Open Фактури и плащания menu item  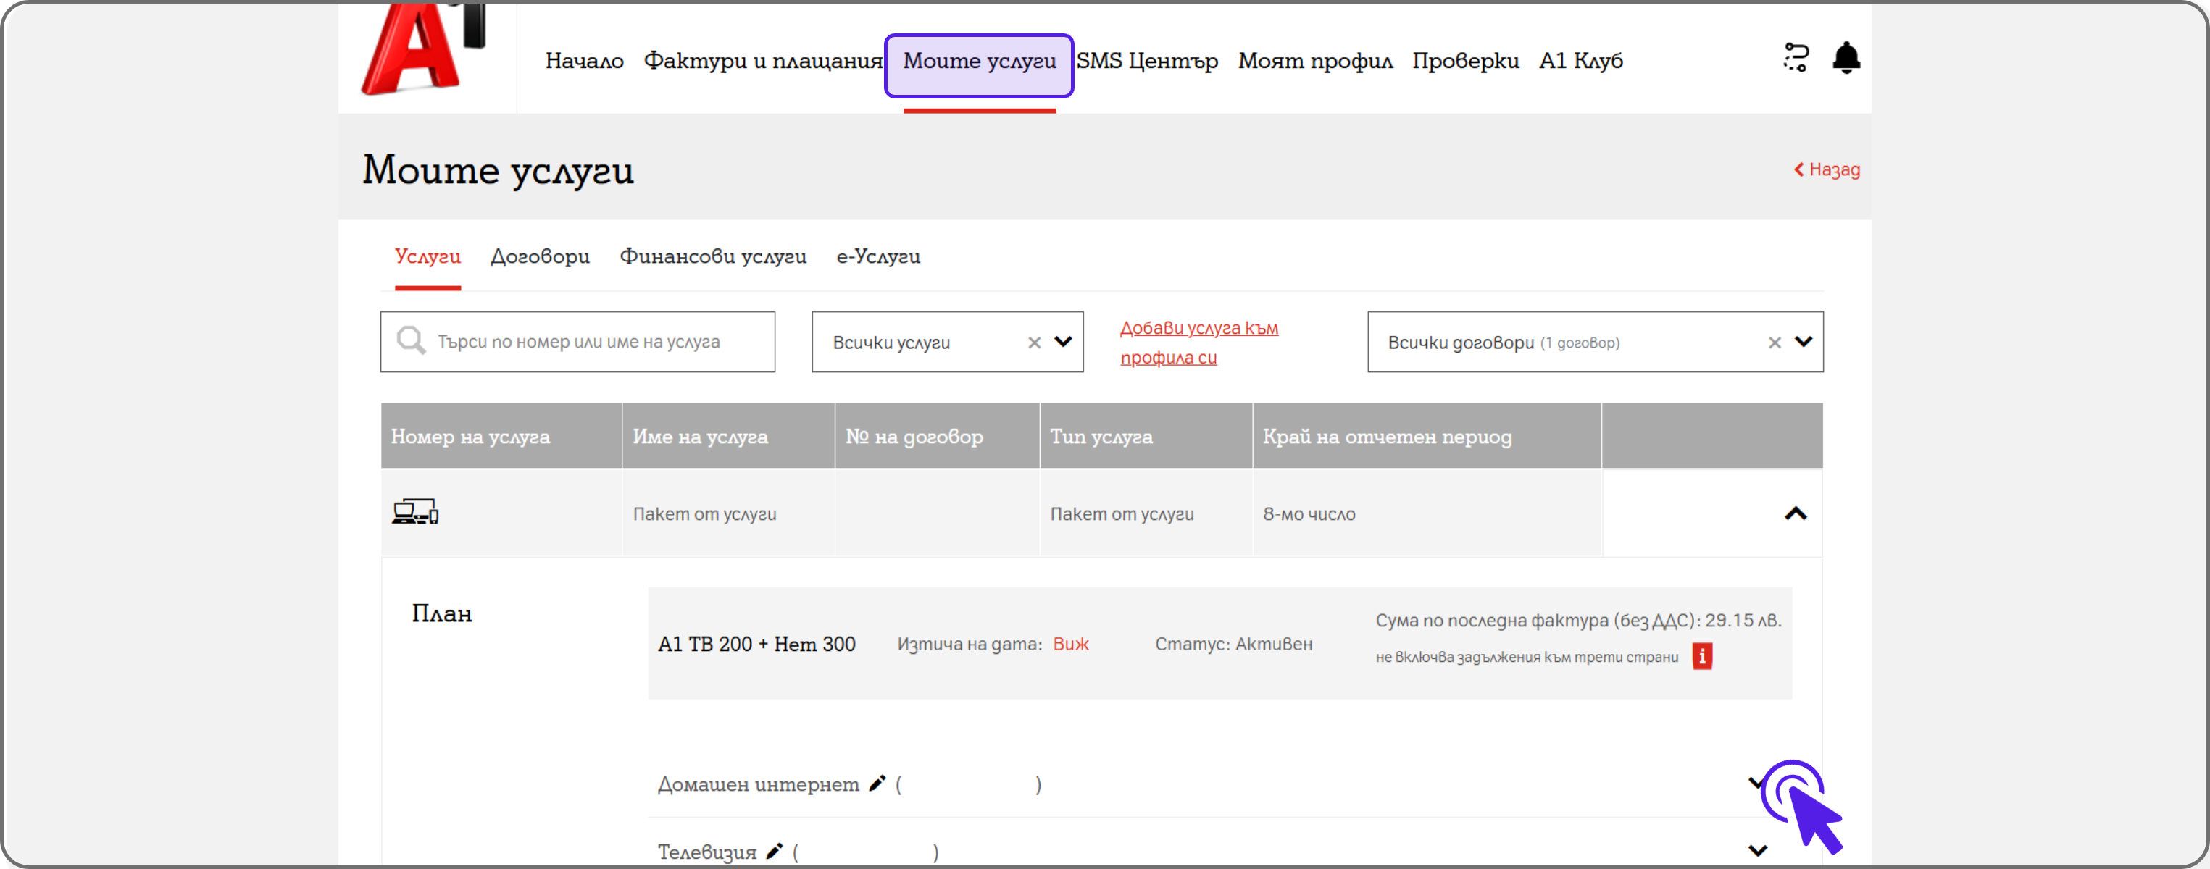(763, 61)
